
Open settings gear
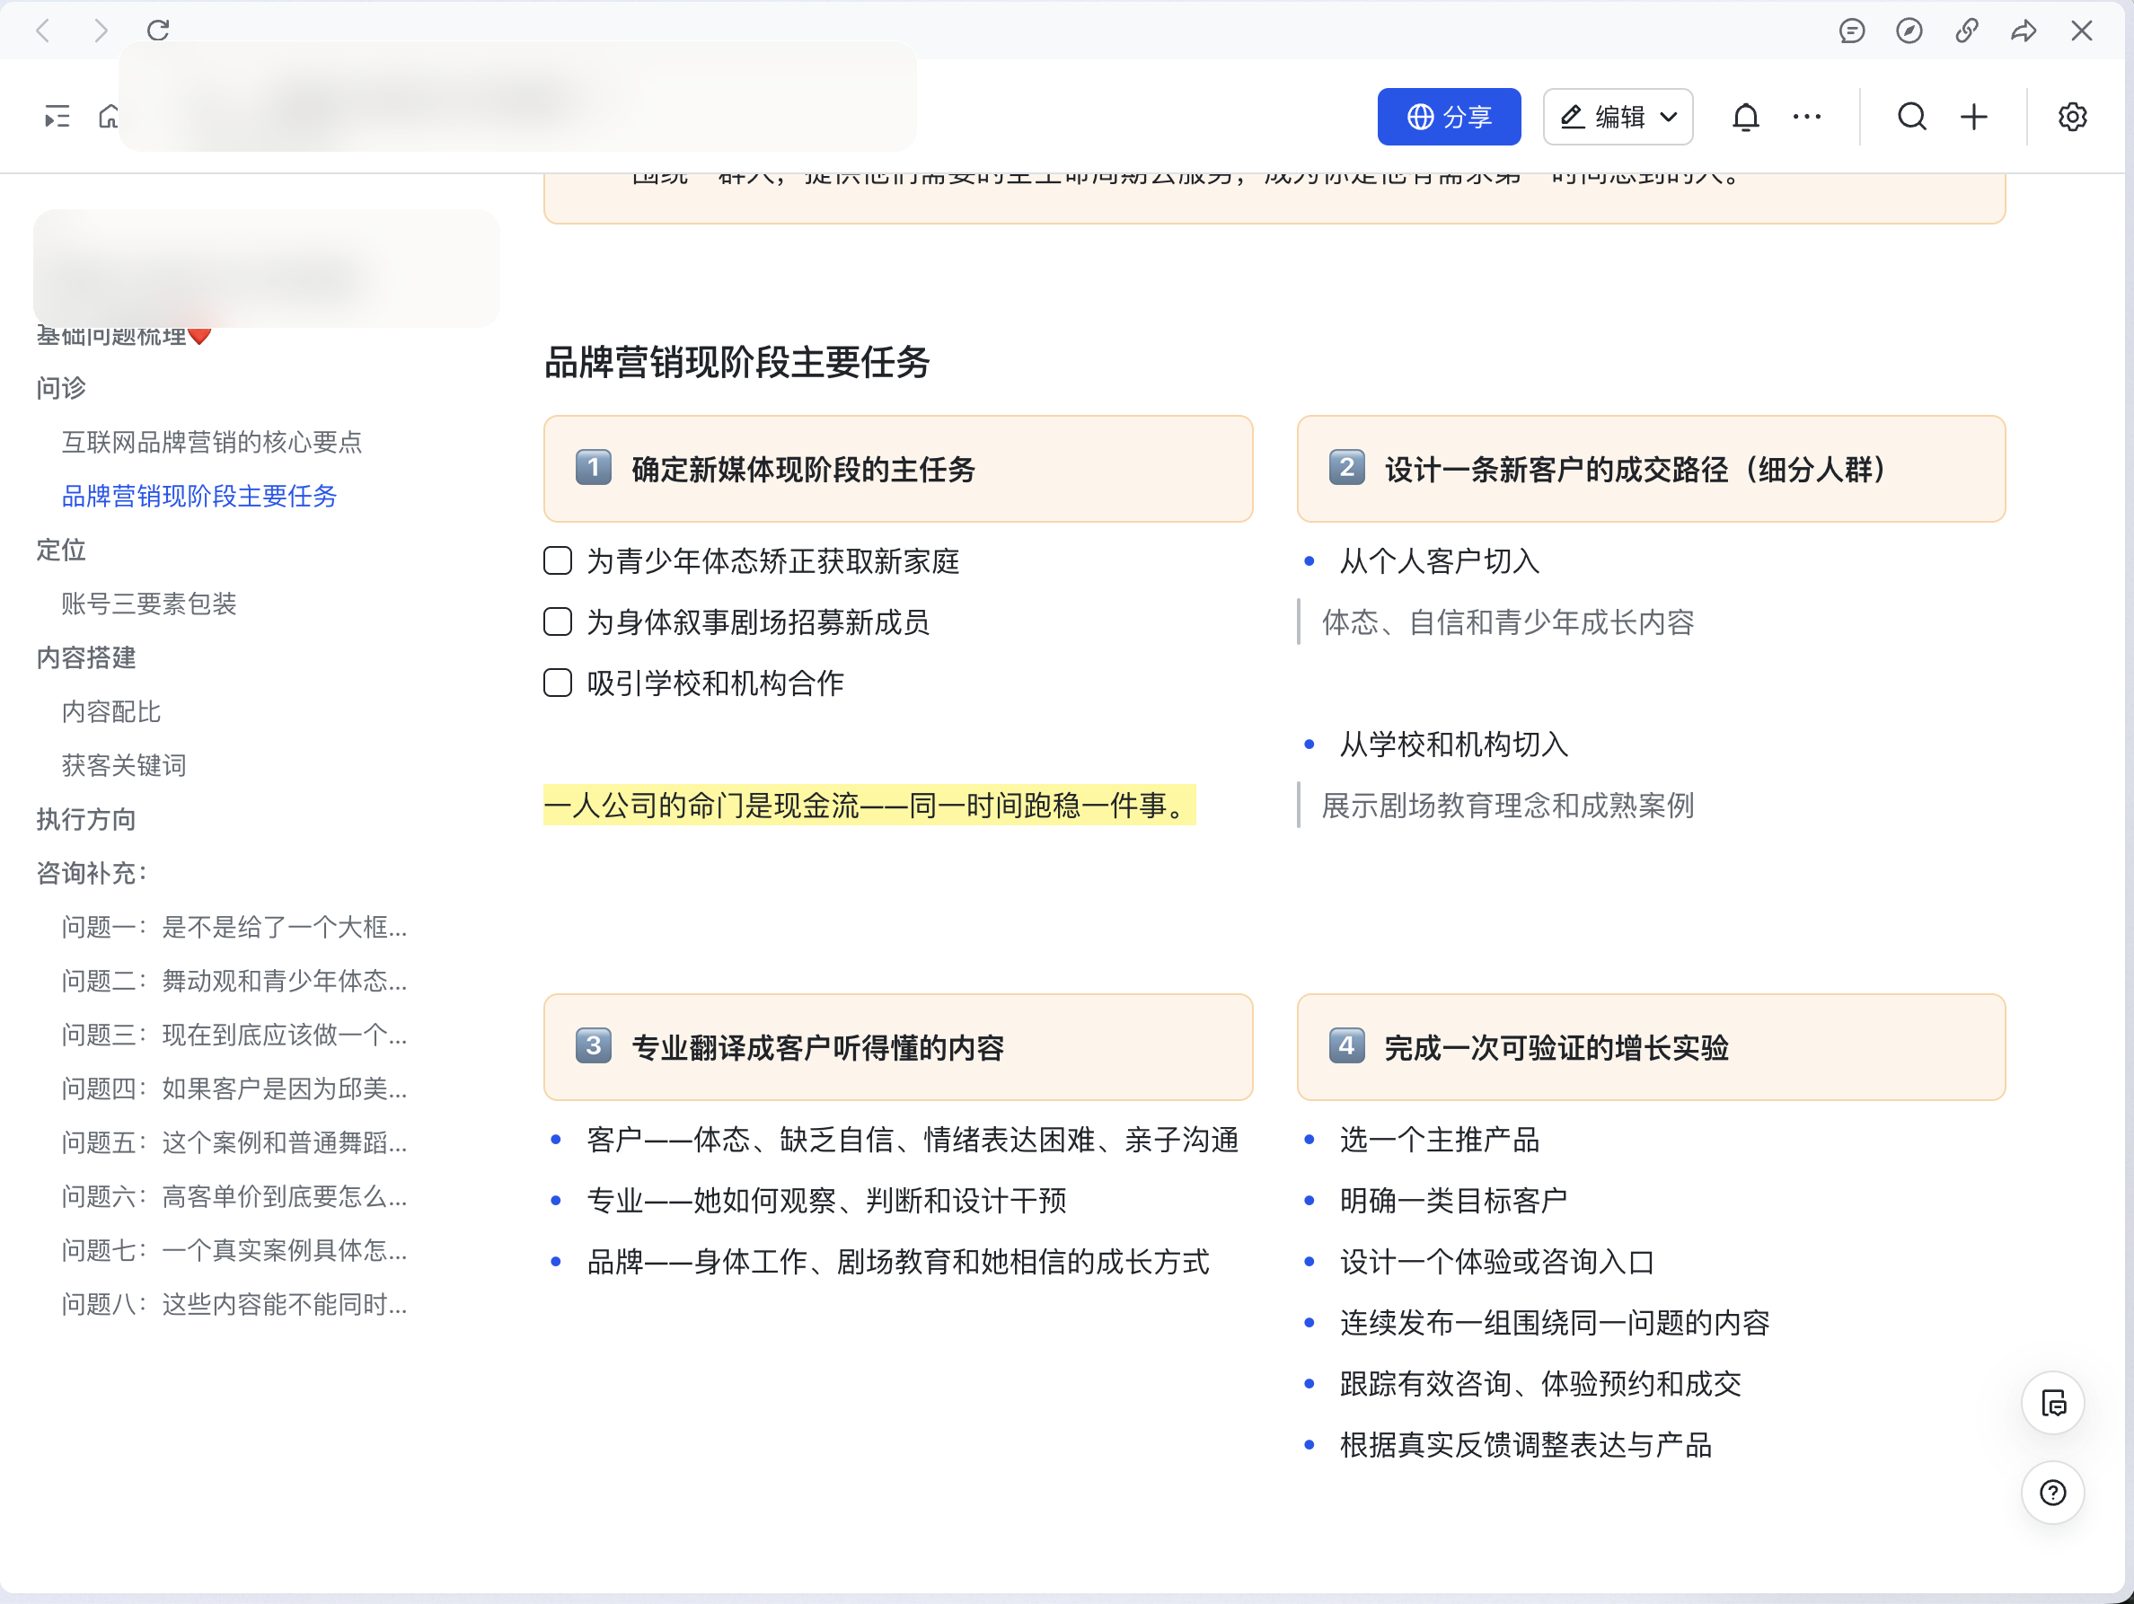pos(2072,117)
